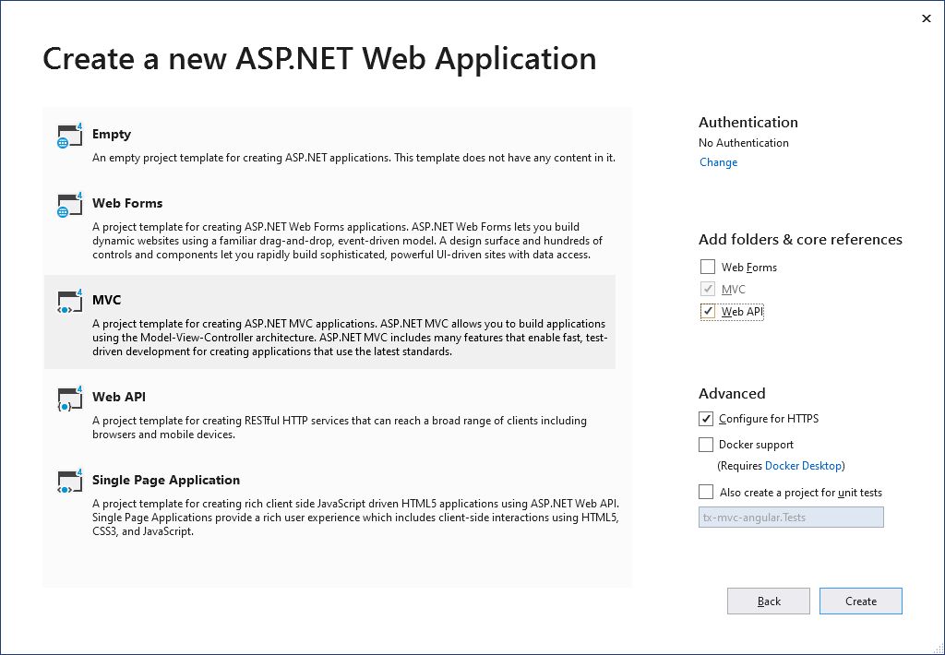Uncheck Configure for HTTPS
This screenshot has height=655, width=945.
pos(706,418)
